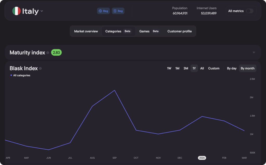Set time range to 1W
266x165 pixels.
tap(169, 68)
